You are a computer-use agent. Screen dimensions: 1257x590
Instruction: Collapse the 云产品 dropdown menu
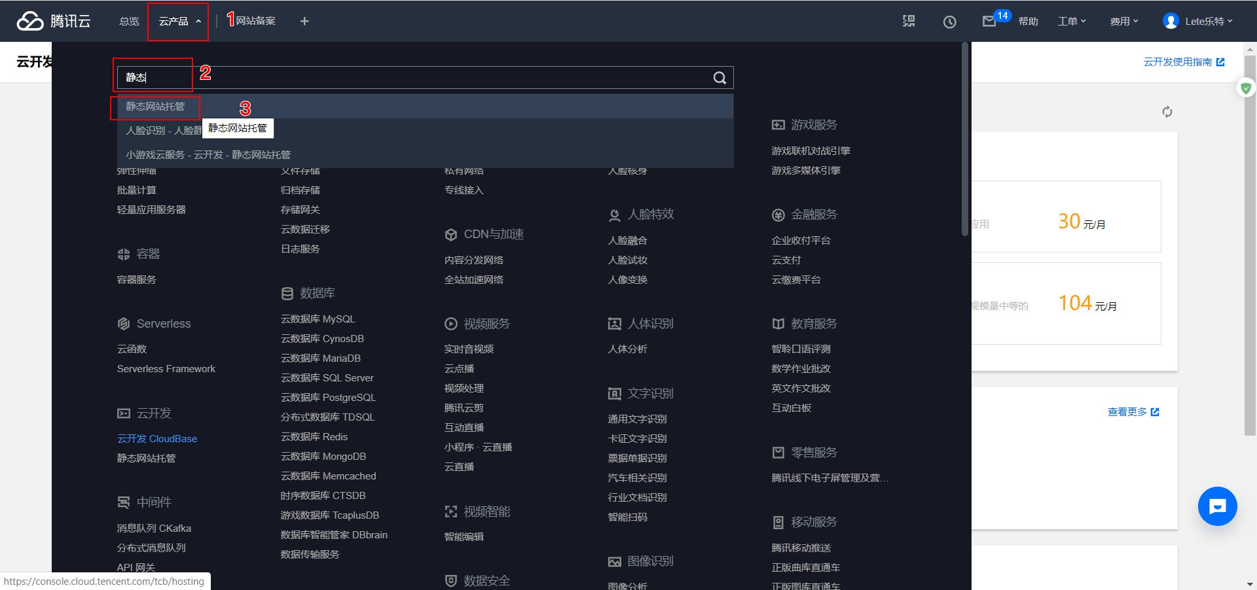tap(179, 22)
